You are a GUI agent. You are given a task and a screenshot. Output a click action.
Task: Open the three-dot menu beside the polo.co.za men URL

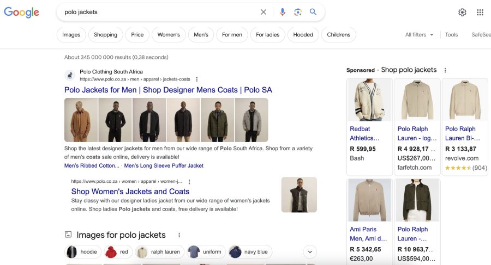coord(196,79)
